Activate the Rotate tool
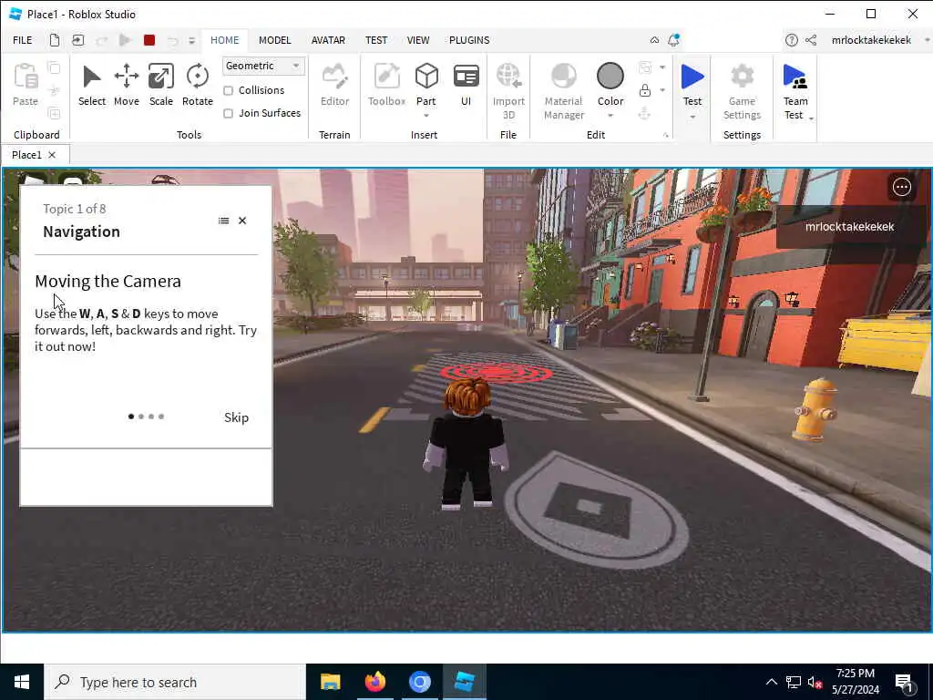The image size is (933, 700). tap(197, 85)
